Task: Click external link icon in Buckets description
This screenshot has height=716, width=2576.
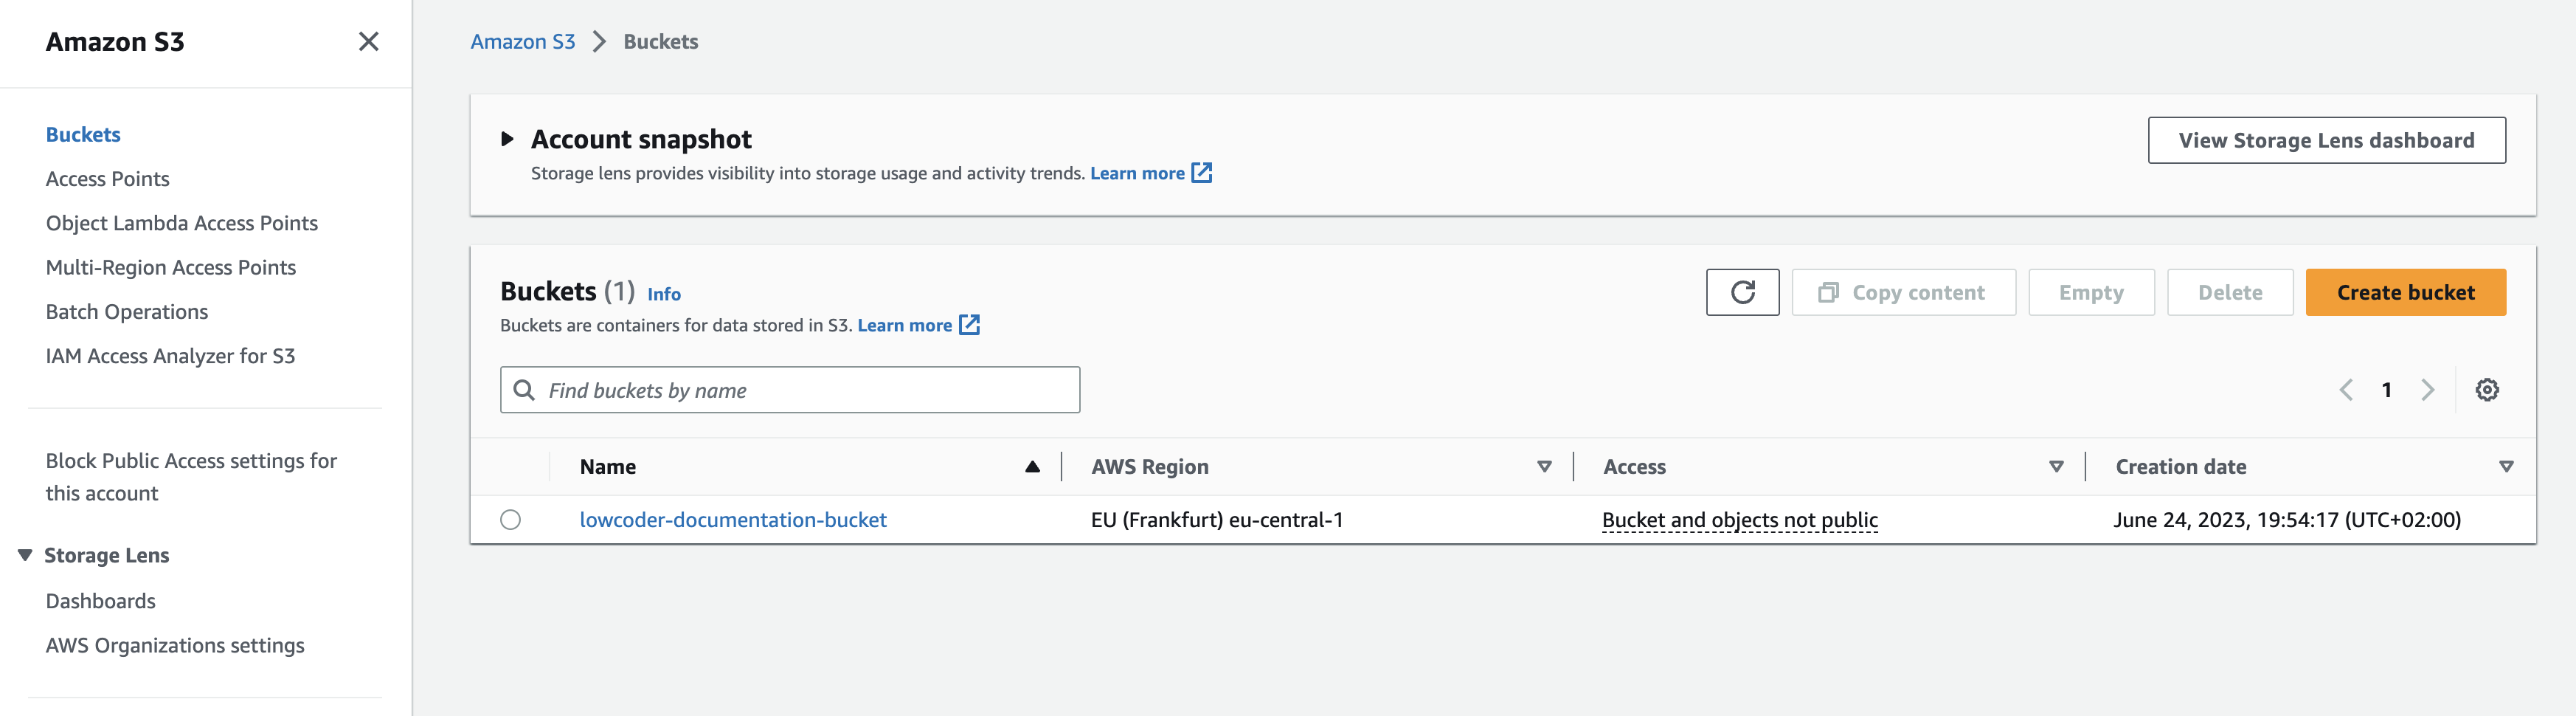Action: pyautogui.click(x=969, y=325)
